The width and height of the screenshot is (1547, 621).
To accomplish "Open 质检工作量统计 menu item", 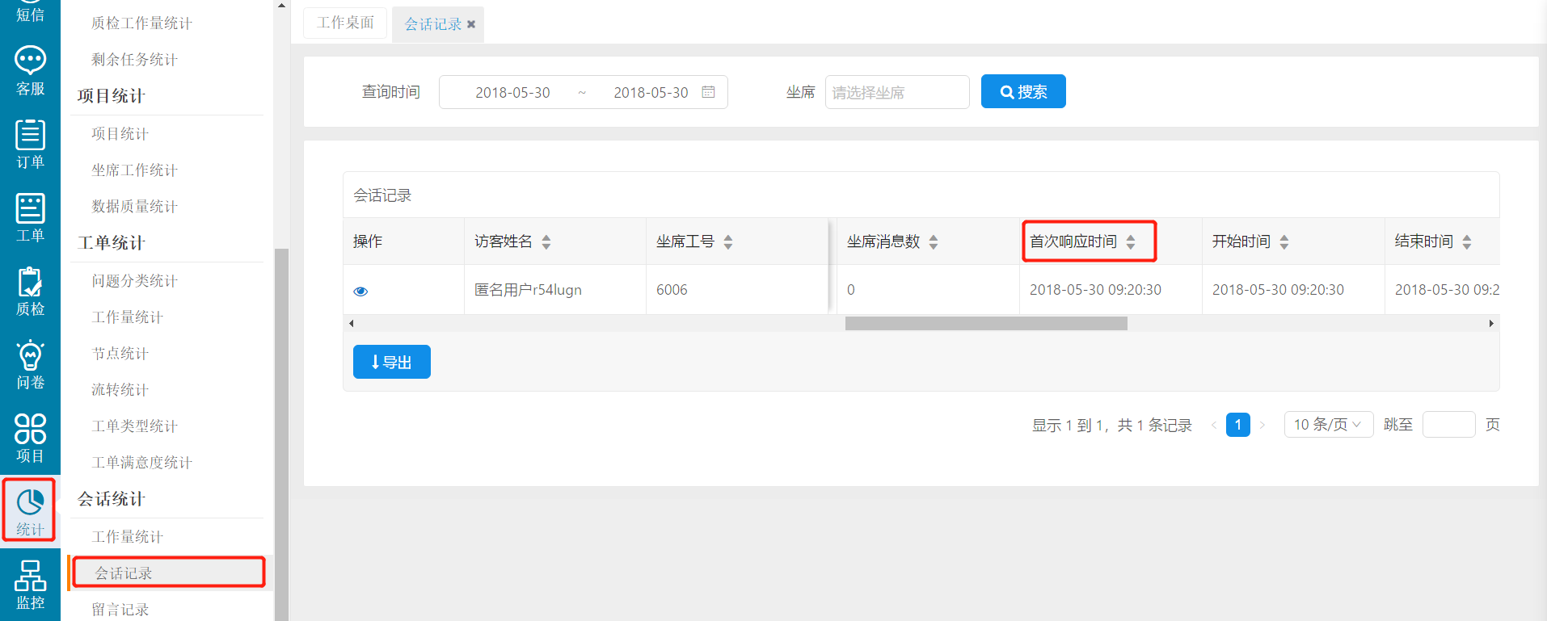I will 141,23.
